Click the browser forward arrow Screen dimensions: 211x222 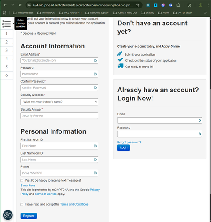(12, 5)
